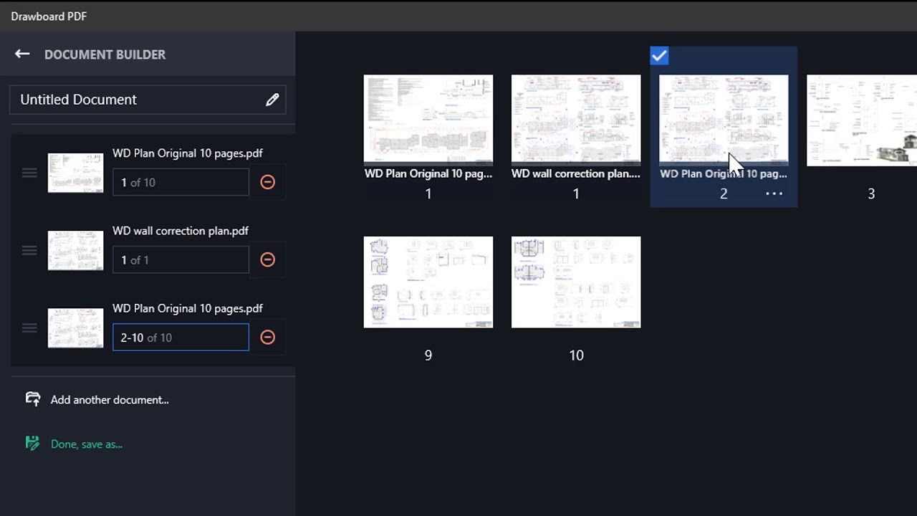Remove WD wall correction plan entry
This screenshot has height=516, width=917.
(x=267, y=259)
